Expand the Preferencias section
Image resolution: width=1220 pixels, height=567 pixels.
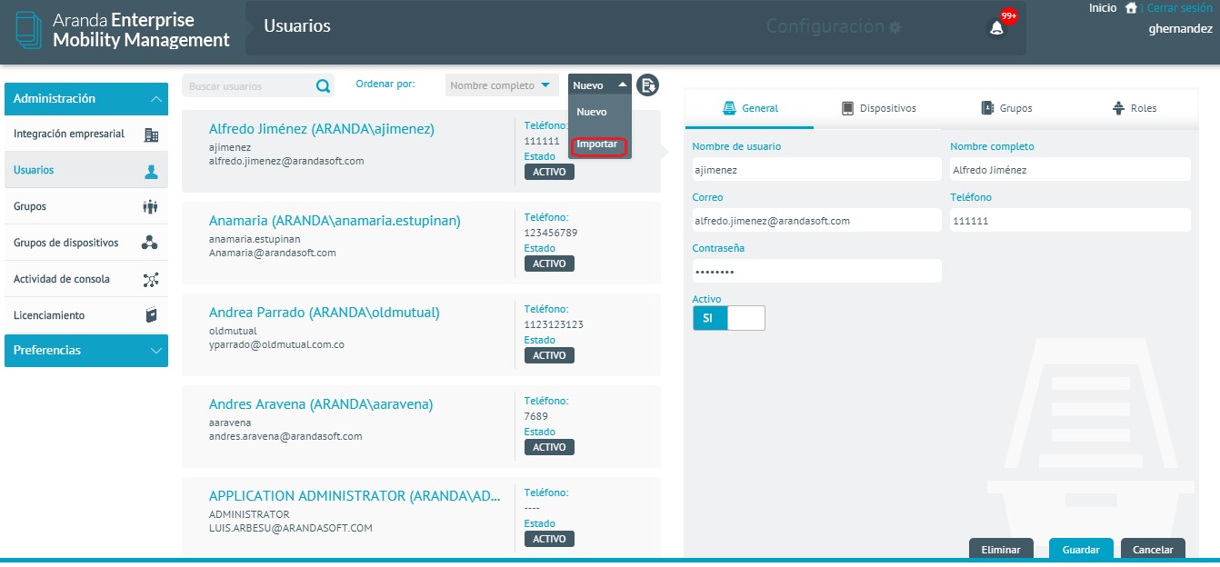click(x=86, y=350)
